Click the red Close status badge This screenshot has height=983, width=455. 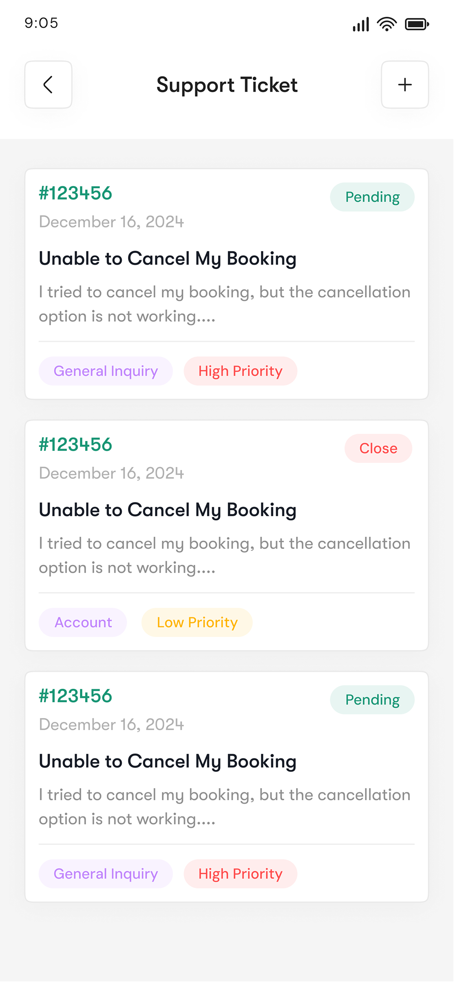(x=378, y=448)
